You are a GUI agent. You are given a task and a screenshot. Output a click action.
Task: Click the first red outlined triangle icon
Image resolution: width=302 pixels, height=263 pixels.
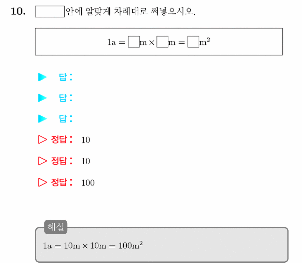42,140
